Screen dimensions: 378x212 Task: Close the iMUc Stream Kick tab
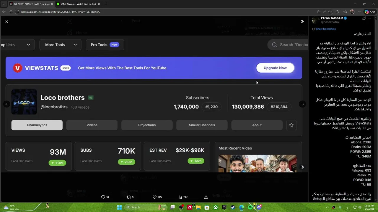point(99,4)
